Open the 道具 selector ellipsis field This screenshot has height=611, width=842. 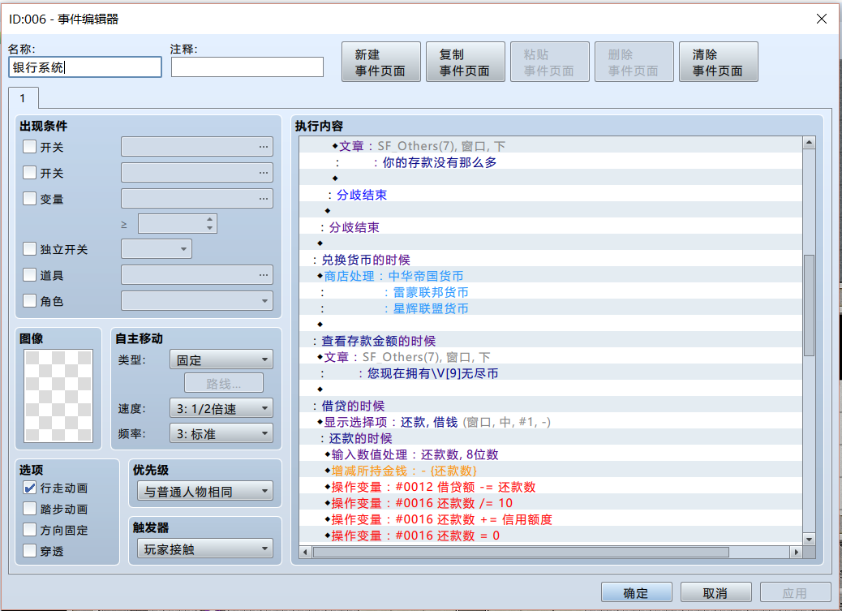tap(197, 274)
